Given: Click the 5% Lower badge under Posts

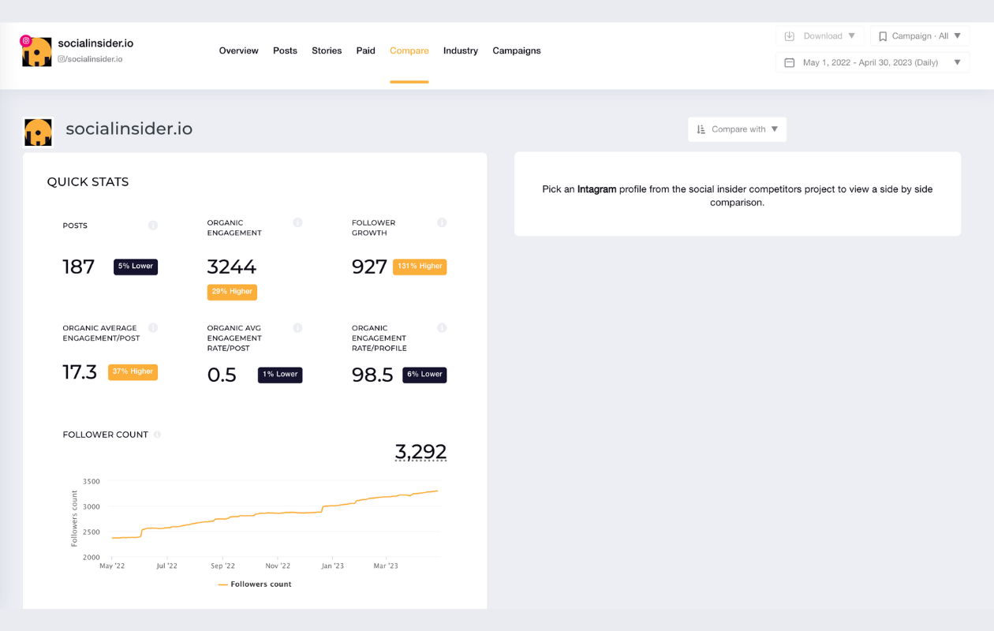Looking at the screenshot, I should click(x=136, y=267).
